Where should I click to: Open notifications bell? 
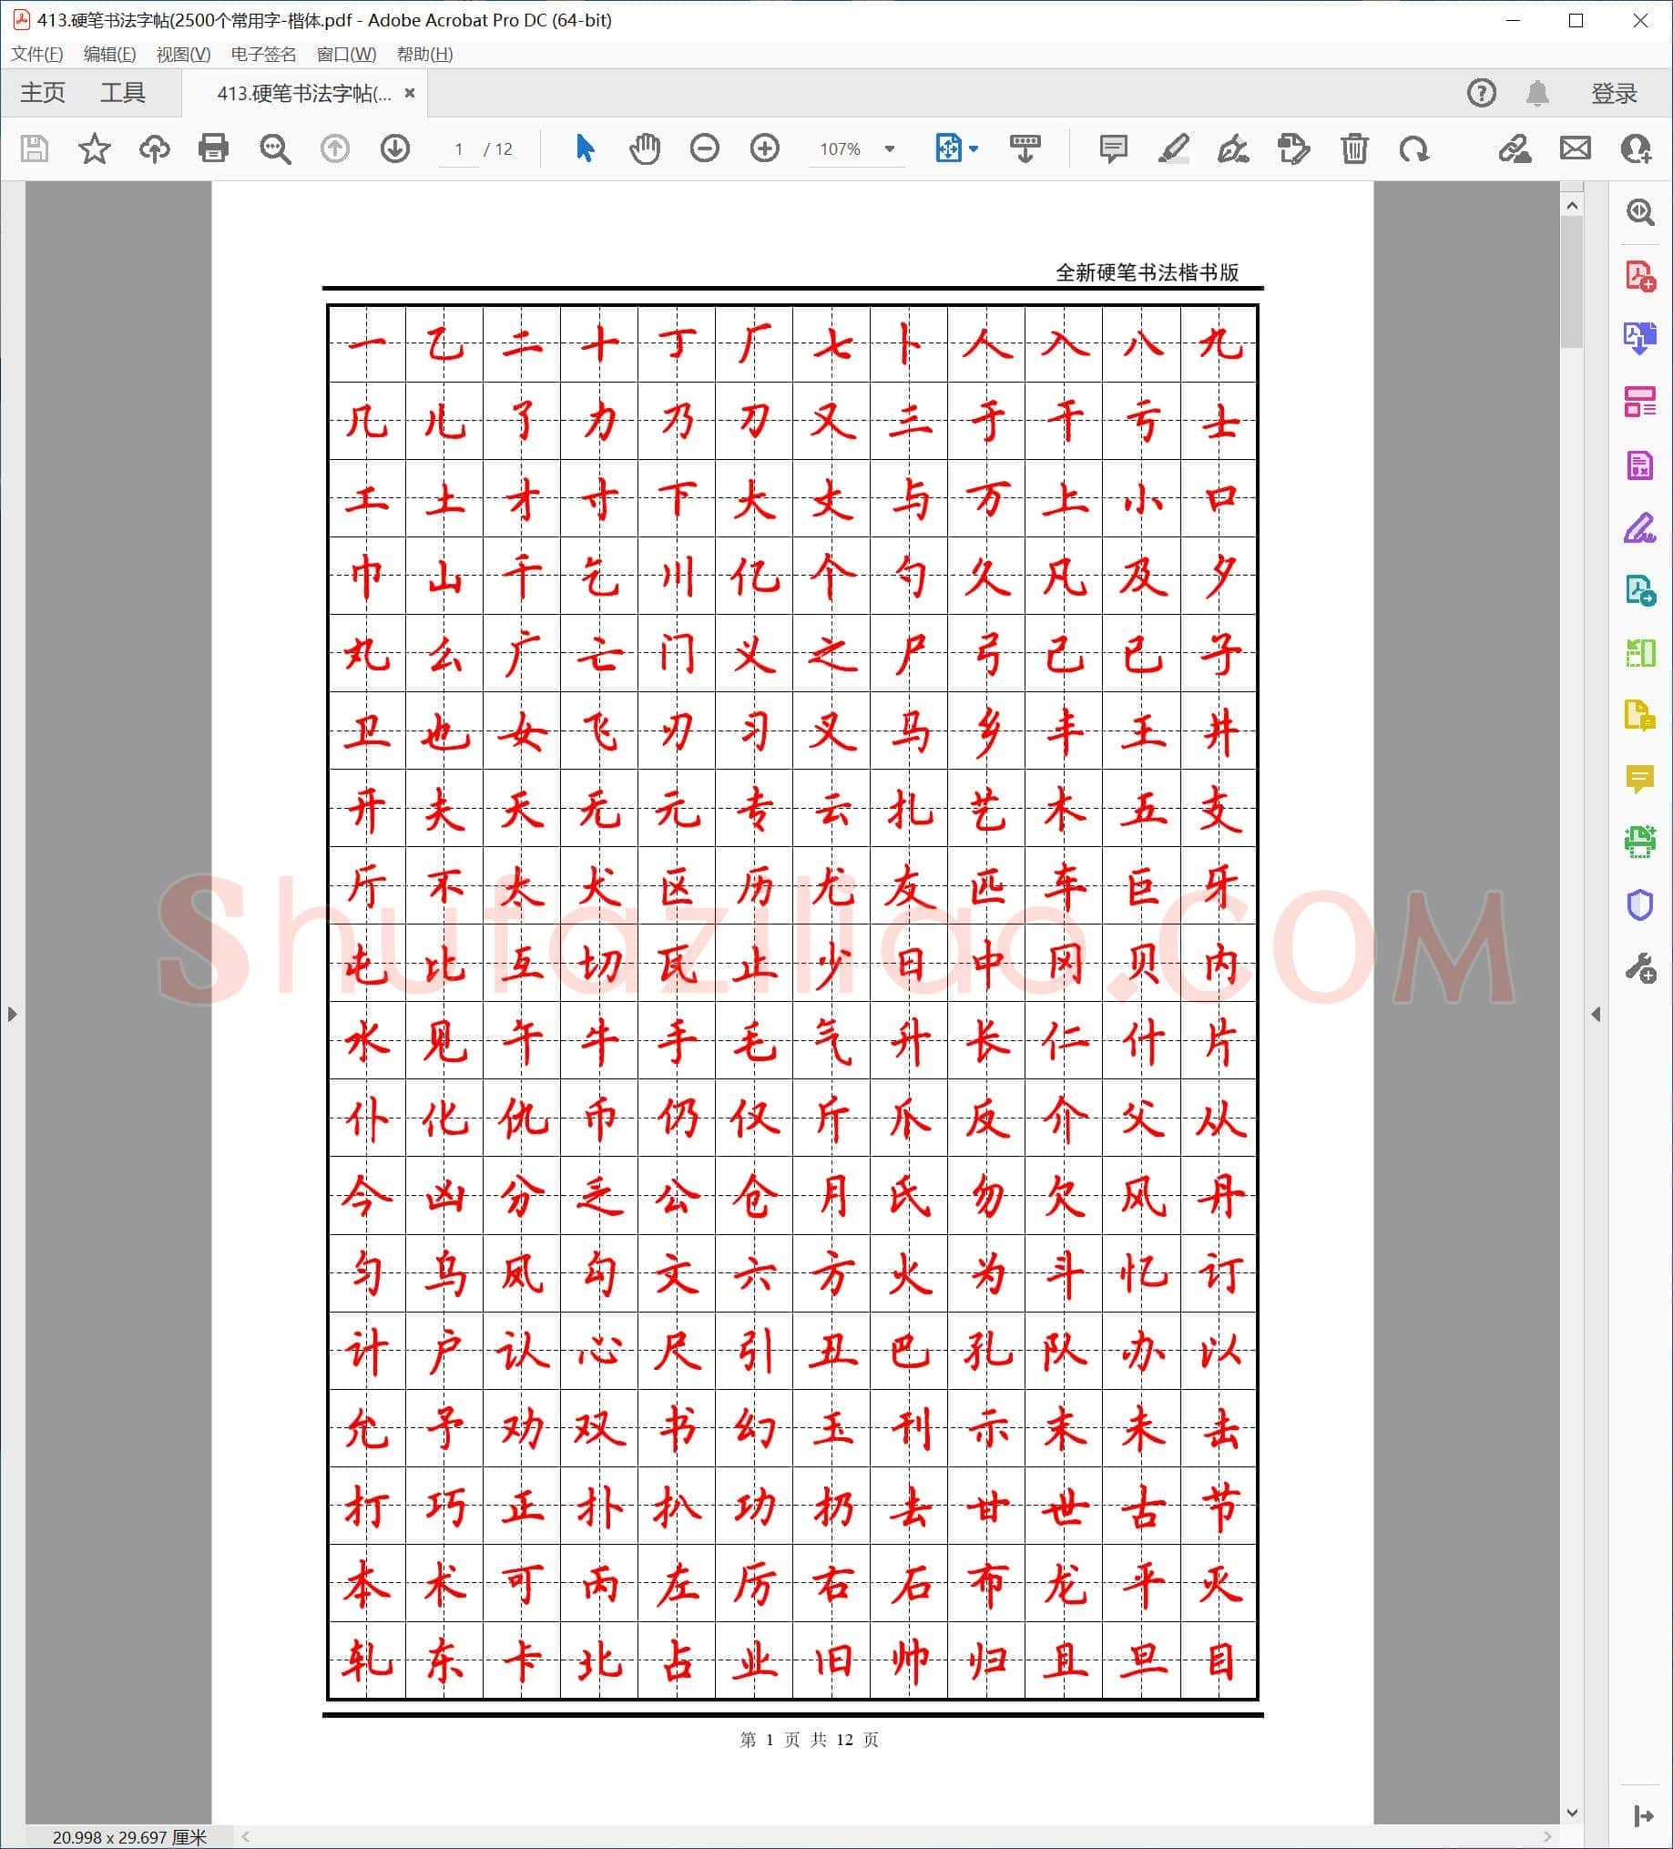coord(1538,93)
